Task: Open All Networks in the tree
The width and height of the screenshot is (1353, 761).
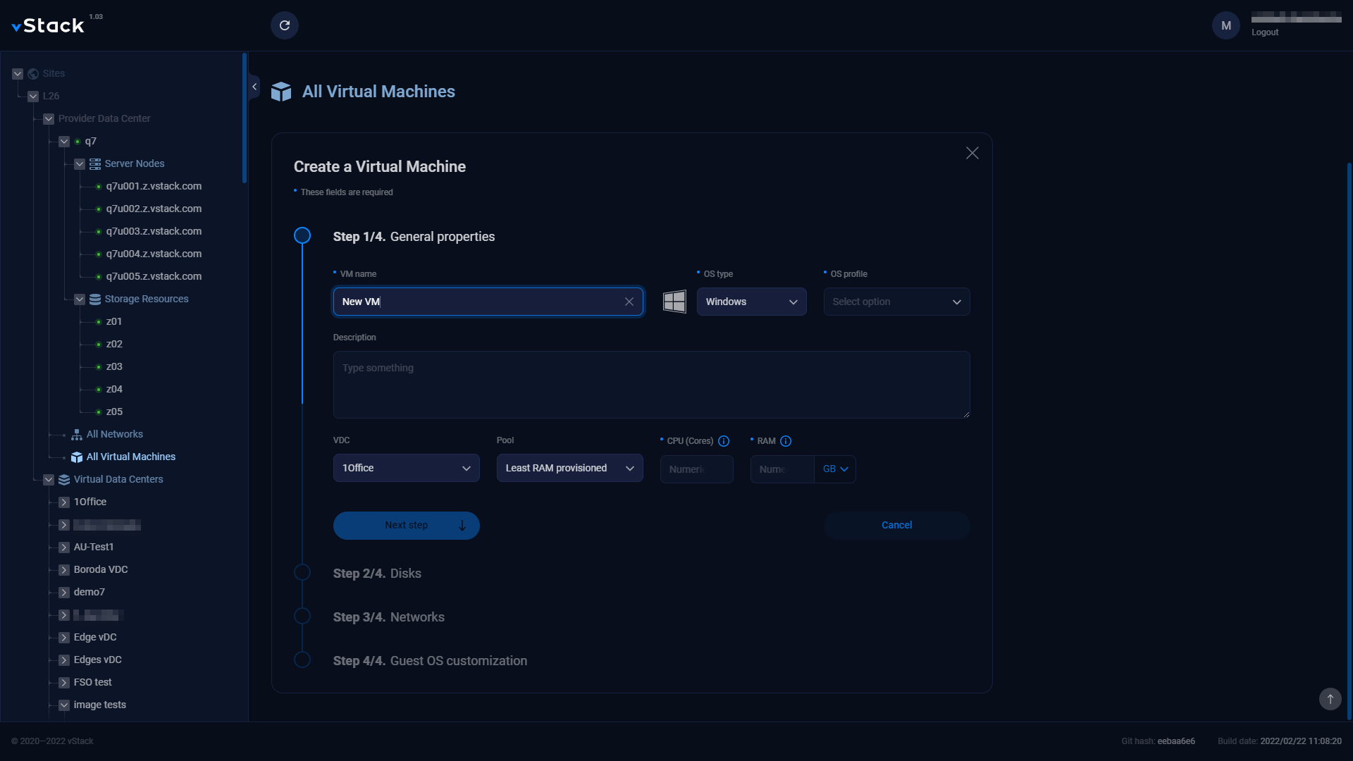Action: coord(114,434)
